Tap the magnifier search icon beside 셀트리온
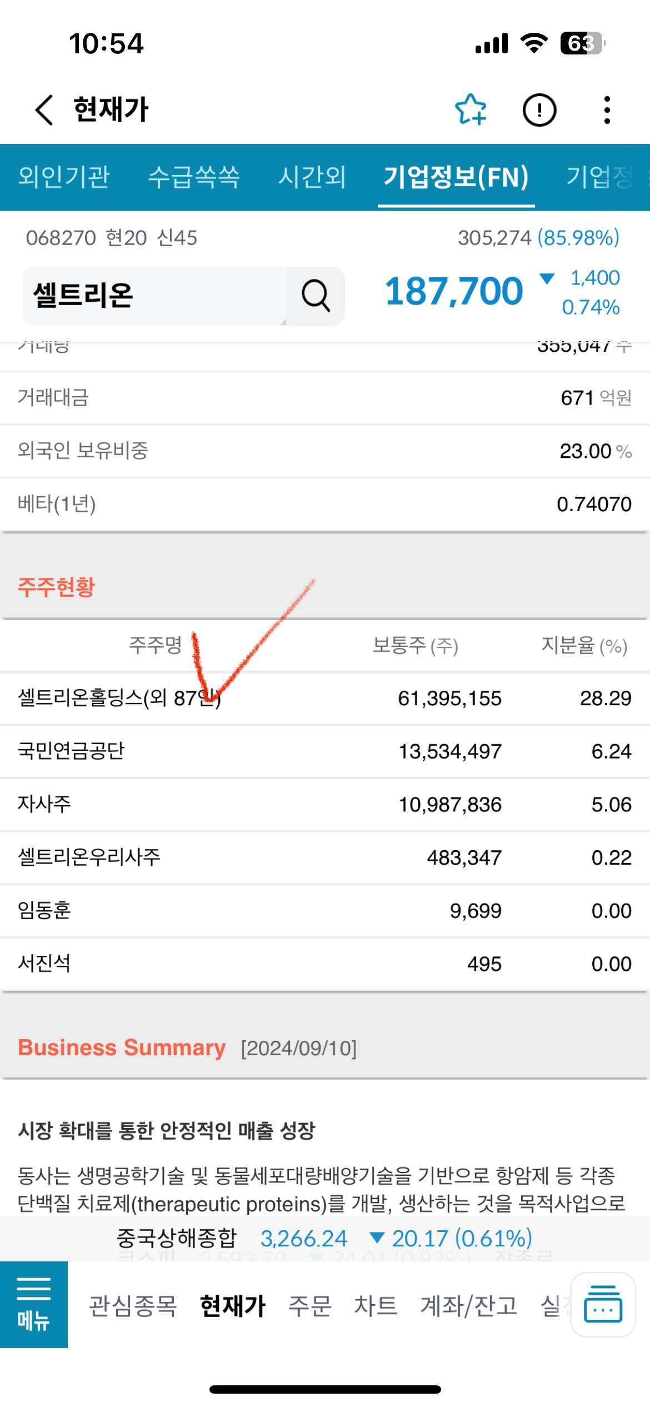Viewport: 650px width, 1407px height. point(316,296)
